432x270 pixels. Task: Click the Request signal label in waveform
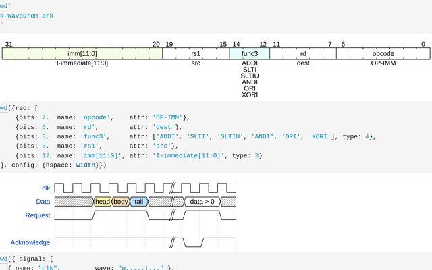click(38, 215)
